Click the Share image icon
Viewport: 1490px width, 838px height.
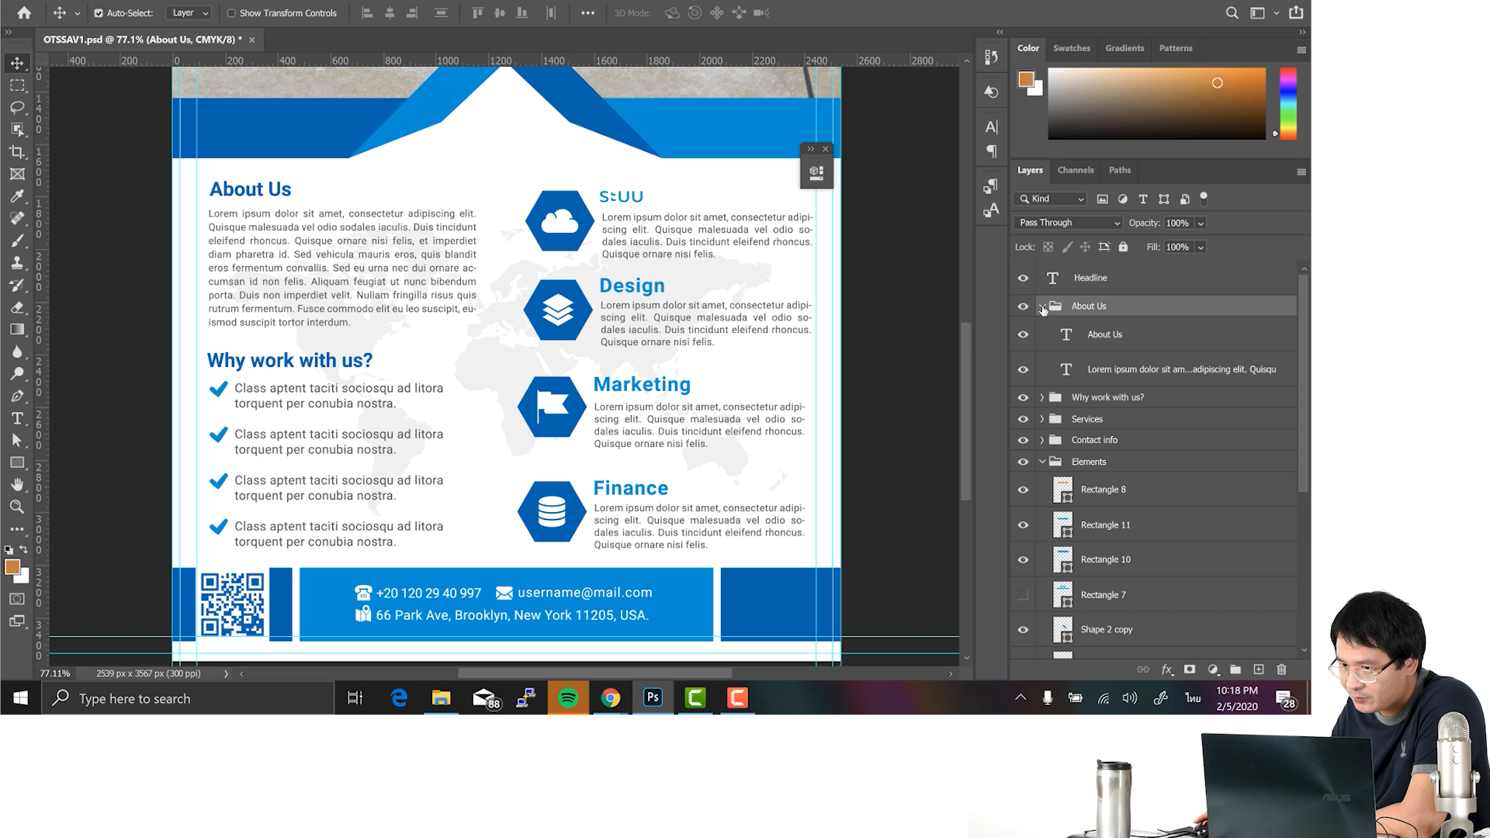[1296, 12]
